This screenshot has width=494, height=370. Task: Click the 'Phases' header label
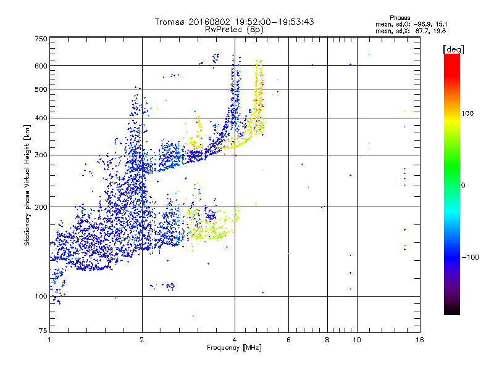click(400, 18)
